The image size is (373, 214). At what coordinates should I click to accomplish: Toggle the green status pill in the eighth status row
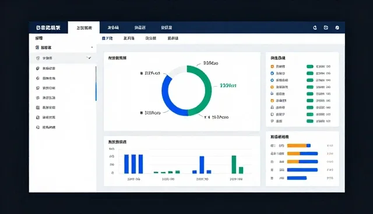pyautogui.click(x=310, y=115)
